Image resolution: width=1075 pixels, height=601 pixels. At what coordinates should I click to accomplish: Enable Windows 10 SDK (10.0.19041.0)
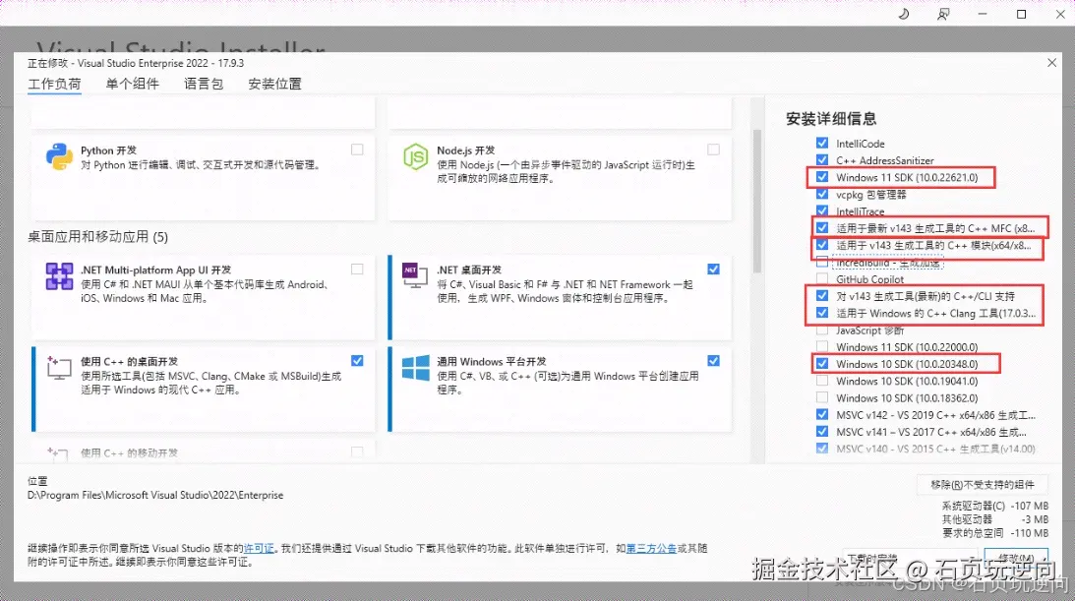tap(822, 382)
